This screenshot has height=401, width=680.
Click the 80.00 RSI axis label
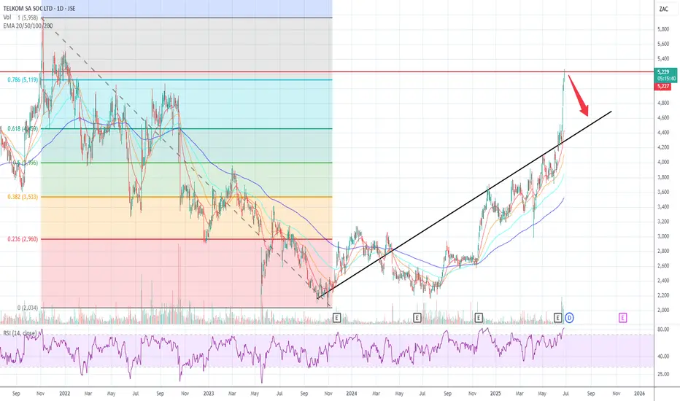coord(663,330)
